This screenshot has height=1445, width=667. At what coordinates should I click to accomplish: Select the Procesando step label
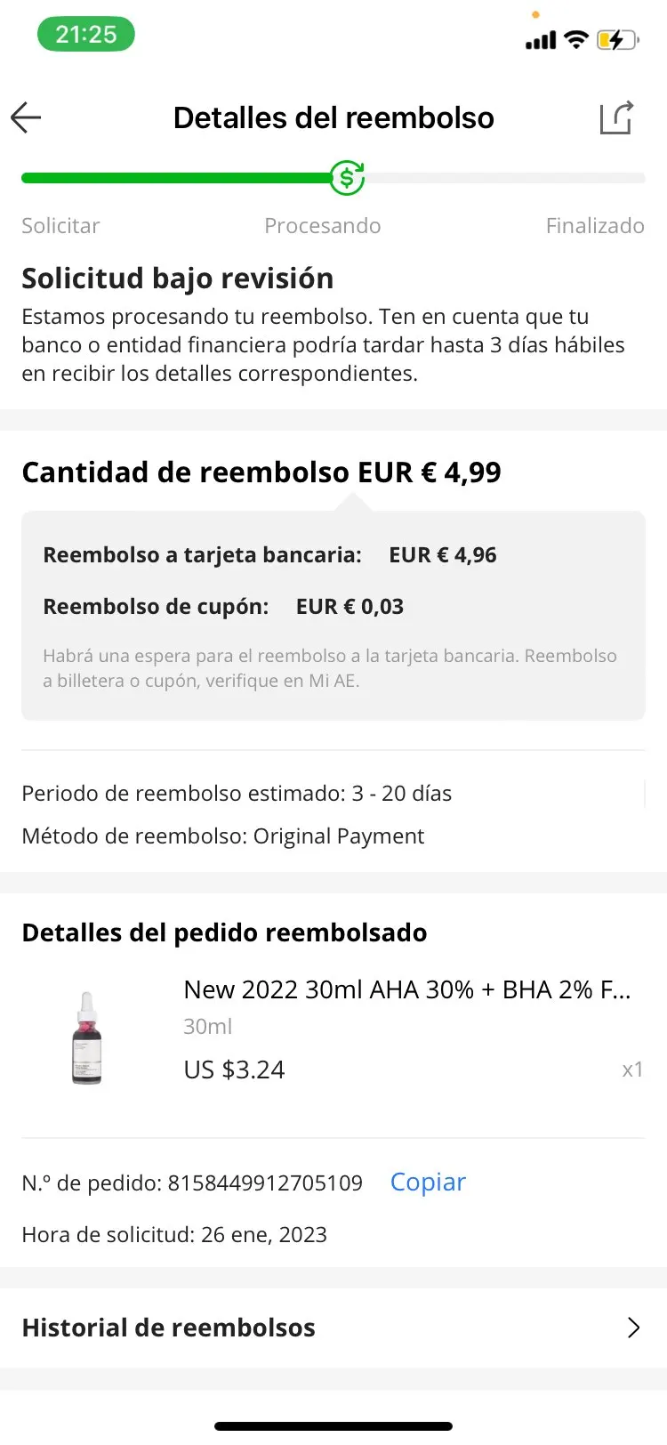322,226
